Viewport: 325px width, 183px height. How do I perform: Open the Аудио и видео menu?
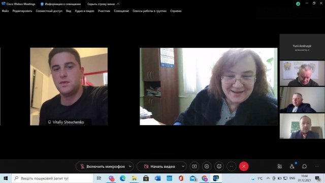84,11
